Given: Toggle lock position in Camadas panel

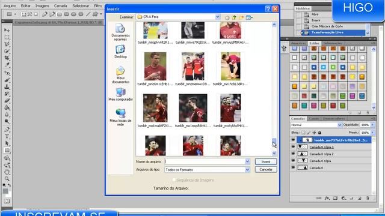Looking at the screenshot, I should (x=314, y=133).
